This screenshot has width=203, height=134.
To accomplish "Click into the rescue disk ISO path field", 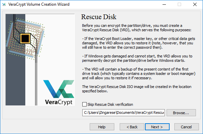I will (x=123, y=113).
